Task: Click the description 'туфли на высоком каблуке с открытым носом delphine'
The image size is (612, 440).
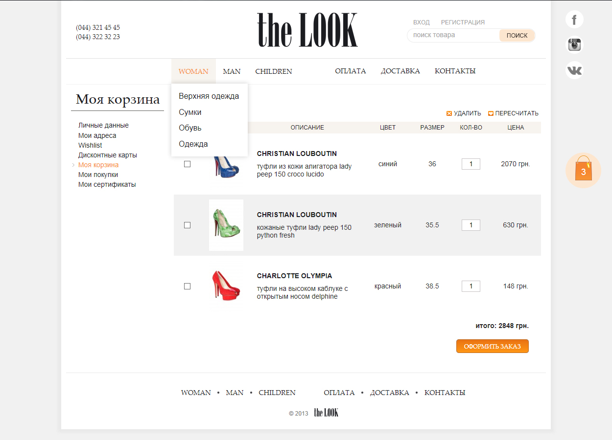Action: pyautogui.click(x=303, y=293)
